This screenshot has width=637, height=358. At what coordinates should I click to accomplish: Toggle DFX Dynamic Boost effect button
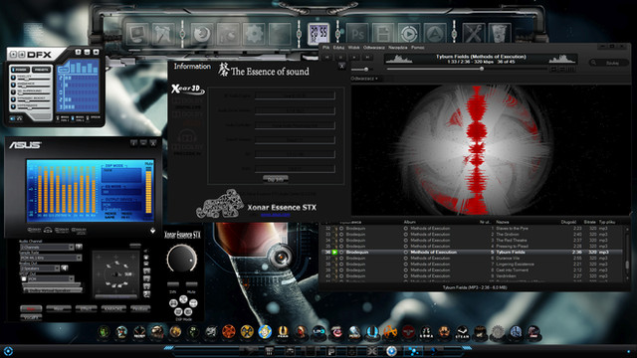coord(13,99)
